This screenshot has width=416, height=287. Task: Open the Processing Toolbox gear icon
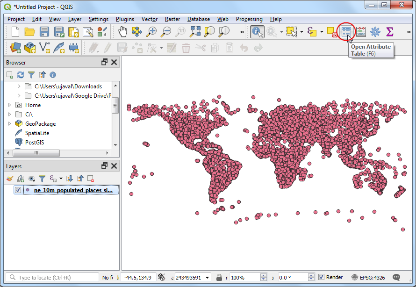point(375,32)
